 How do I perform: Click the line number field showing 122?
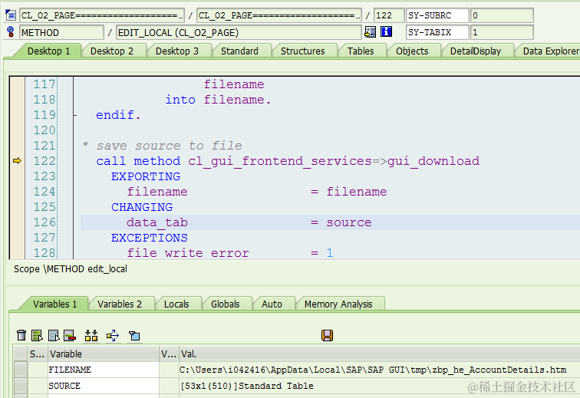coord(389,15)
